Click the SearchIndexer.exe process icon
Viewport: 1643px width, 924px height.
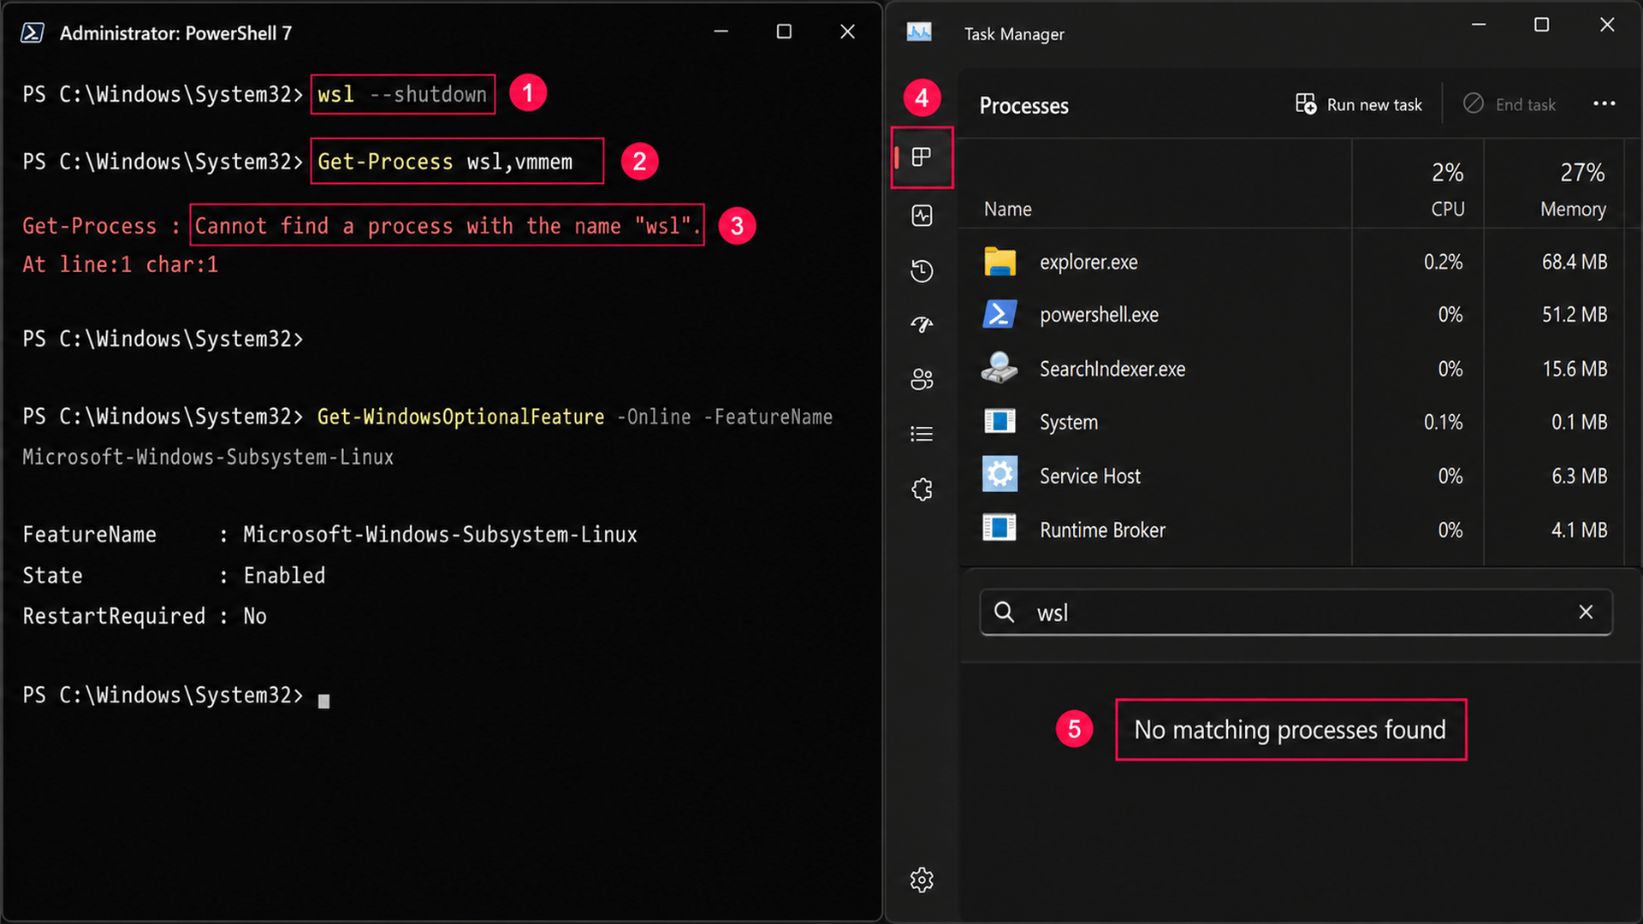point(999,368)
